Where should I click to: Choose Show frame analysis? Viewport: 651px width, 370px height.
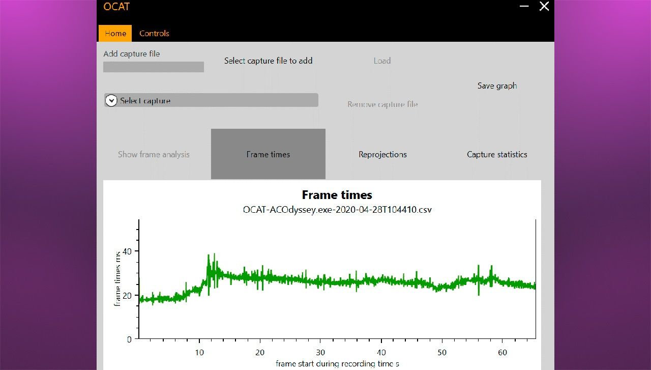click(154, 154)
